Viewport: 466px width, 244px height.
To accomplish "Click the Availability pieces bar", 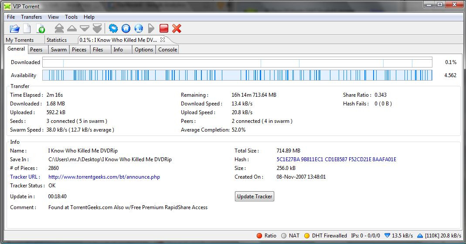I will [237, 75].
